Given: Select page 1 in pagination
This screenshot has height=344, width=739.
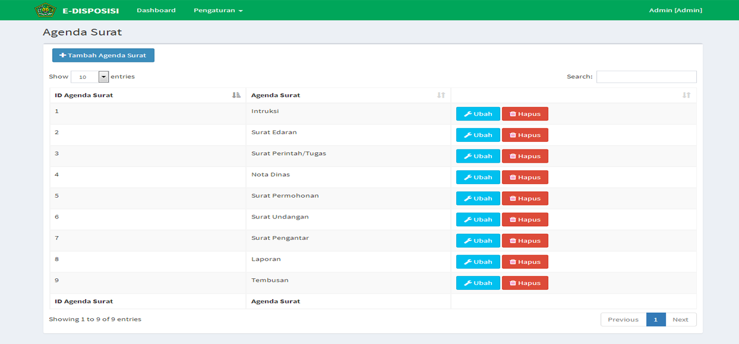Looking at the screenshot, I should pyautogui.click(x=656, y=320).
